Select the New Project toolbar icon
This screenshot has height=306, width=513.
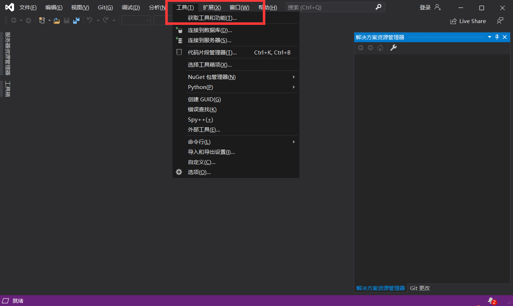click(42, 21)
